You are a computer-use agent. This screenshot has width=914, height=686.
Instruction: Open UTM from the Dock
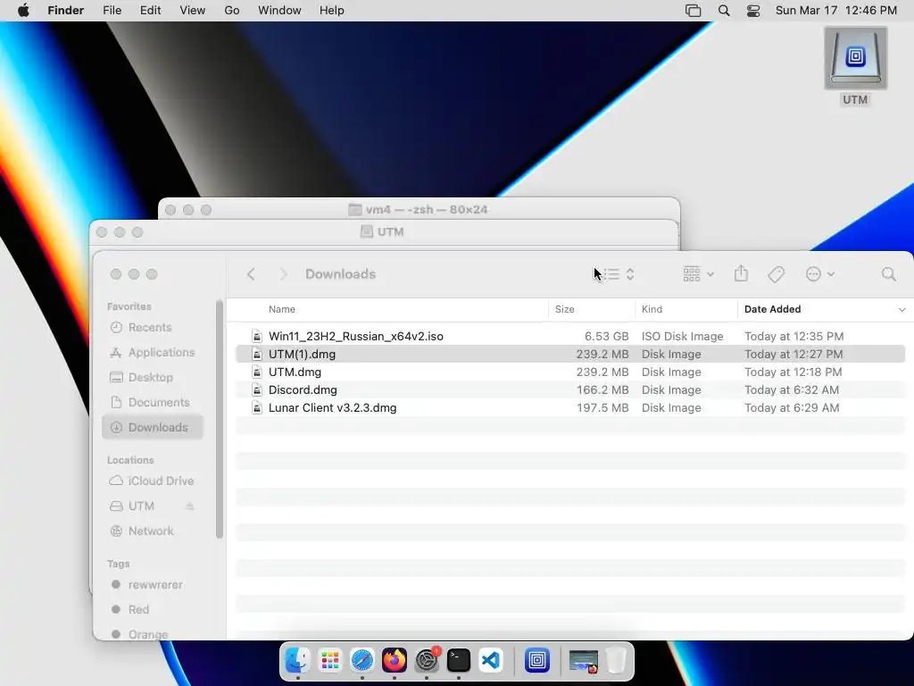pos(536,660)
